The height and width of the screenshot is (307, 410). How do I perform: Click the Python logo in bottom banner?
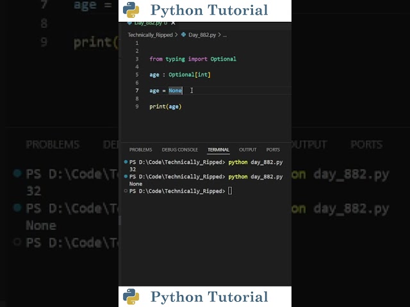131,297
